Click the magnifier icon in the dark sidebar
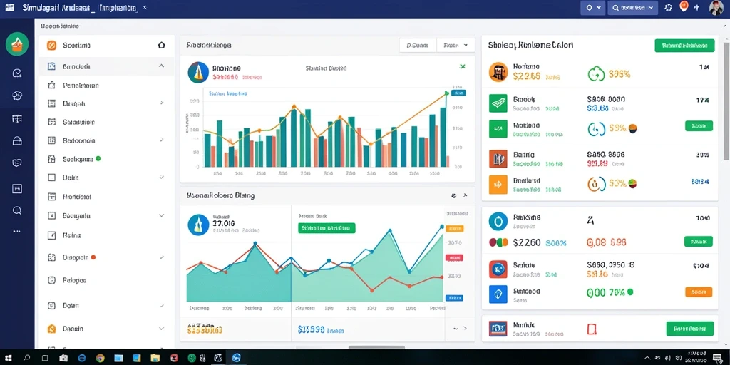The width and height of the screenshot is (730, 365). [x=17, y=210]
